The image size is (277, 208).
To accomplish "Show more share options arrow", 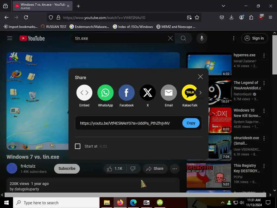I will (200, 93).
